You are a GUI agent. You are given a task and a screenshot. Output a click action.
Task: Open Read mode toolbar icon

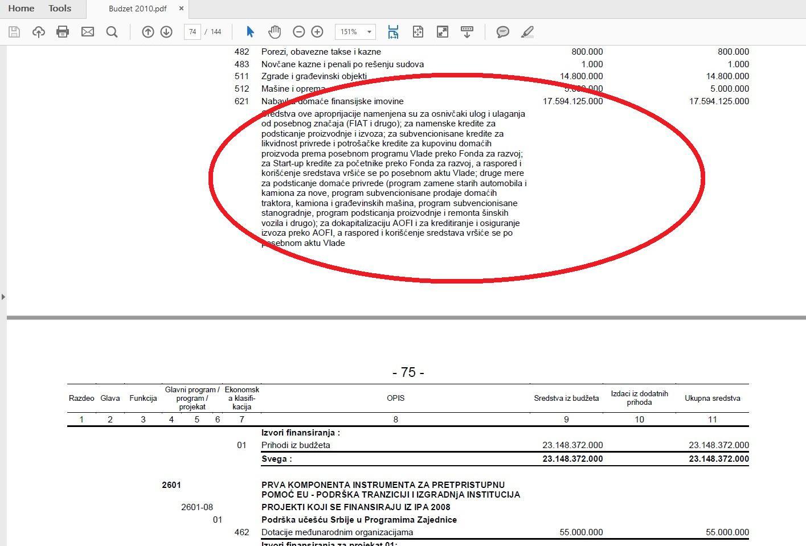[467, 32]
